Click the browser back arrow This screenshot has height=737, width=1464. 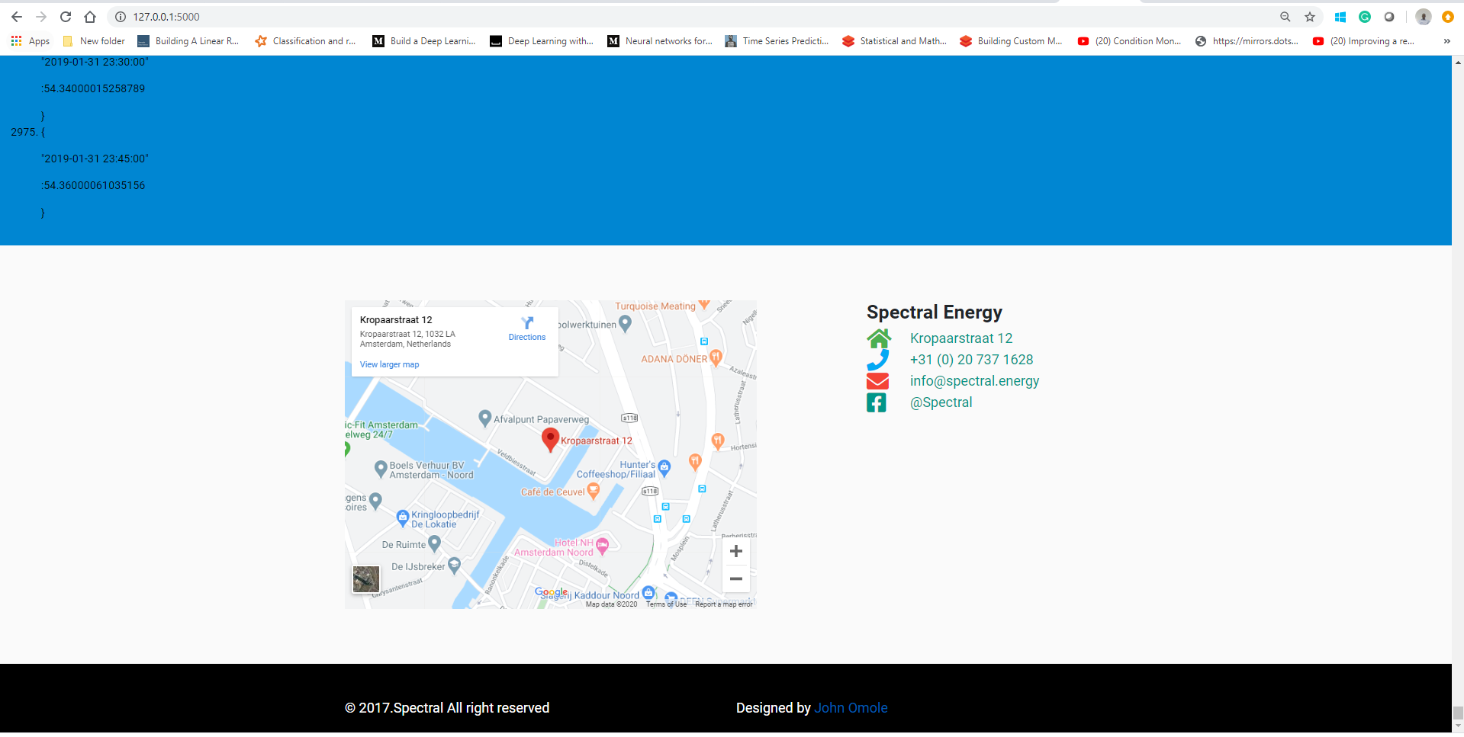(17, 17)
